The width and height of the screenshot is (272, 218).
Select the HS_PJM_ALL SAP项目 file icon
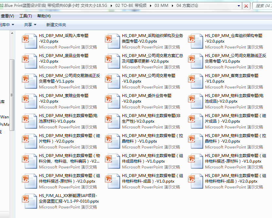29,201
